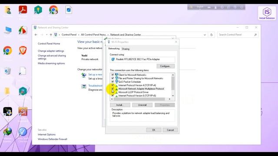Open the red-green umbrella desktop shortcut
278x156 pixels.
coord(23,30)
